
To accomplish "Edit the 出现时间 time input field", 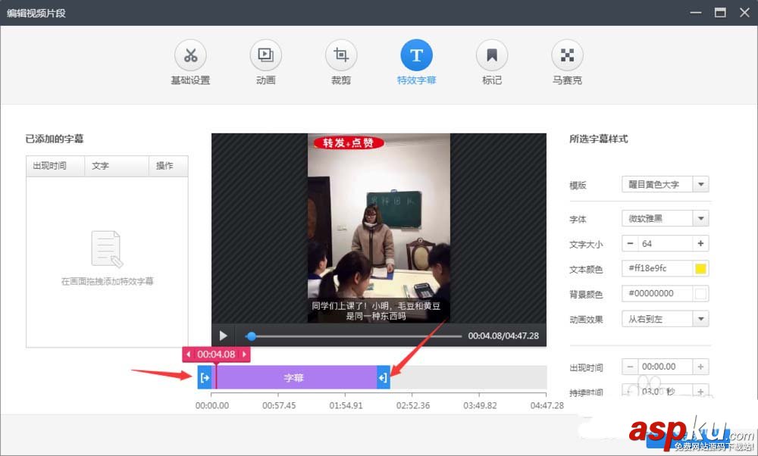I will (x=665, y=366).
